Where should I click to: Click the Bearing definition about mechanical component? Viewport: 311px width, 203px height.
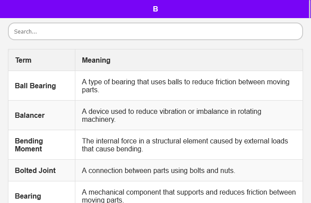[189, 196]
